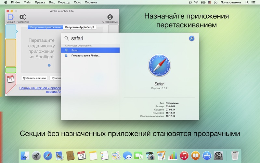Click the Time Machine clock icon

coord(215,2)
